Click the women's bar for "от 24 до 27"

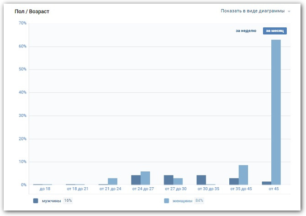tap(145, 178)
